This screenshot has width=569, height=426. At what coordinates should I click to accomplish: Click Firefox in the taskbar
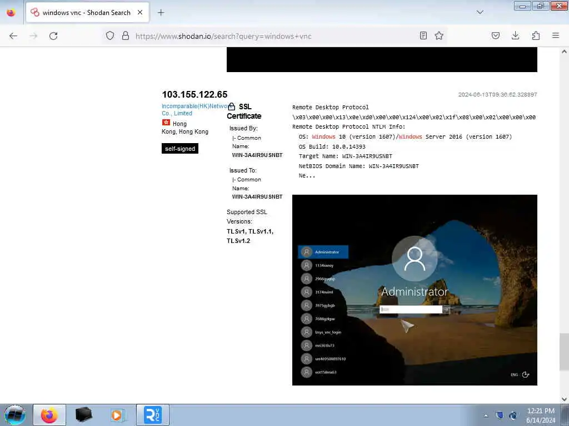(x=49, y=415)
